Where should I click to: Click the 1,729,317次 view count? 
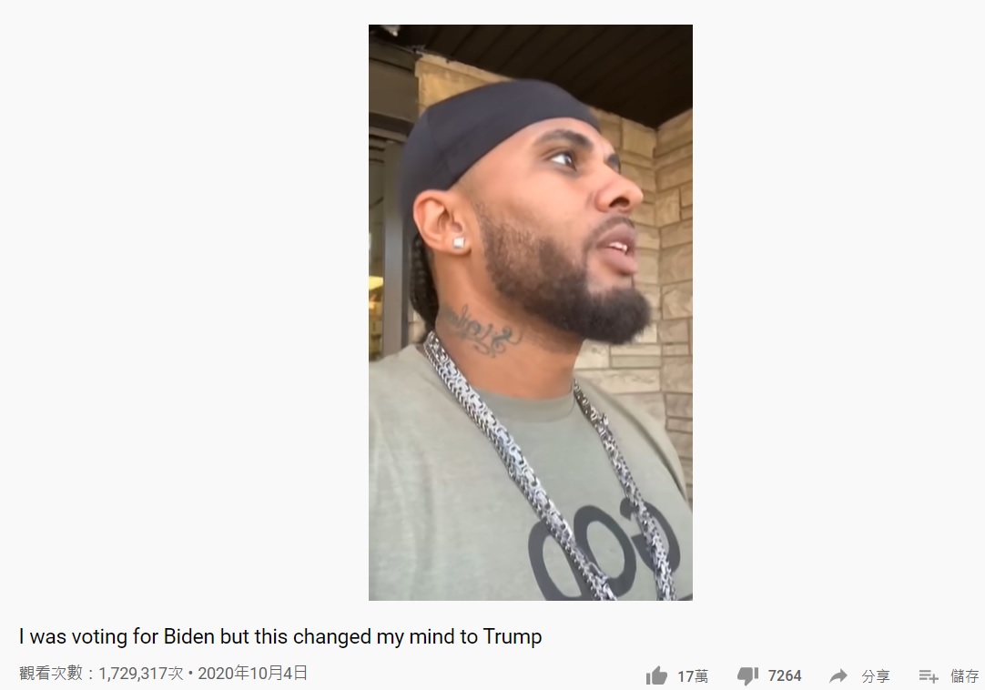click(141, 674)
